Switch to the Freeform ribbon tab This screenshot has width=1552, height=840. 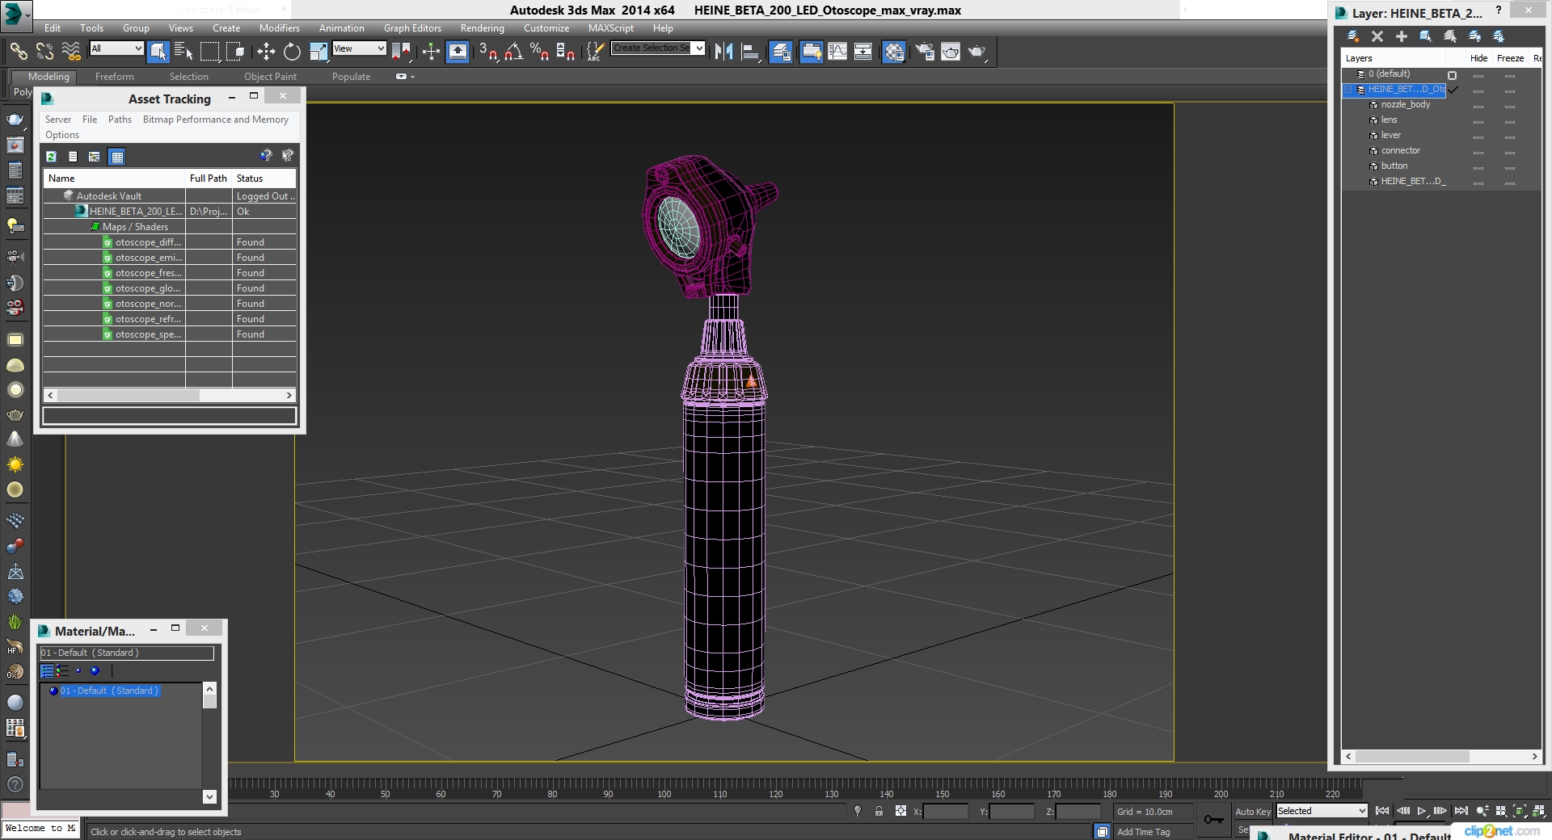tap(115, 77)
